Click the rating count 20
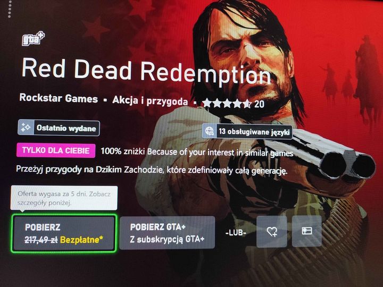The height and width of the screenshot is (287, 383). tap(260, 104)
